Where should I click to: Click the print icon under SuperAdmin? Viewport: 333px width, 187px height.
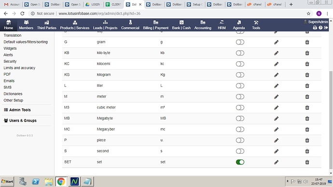pyautogui.click(x=315, y=28)
